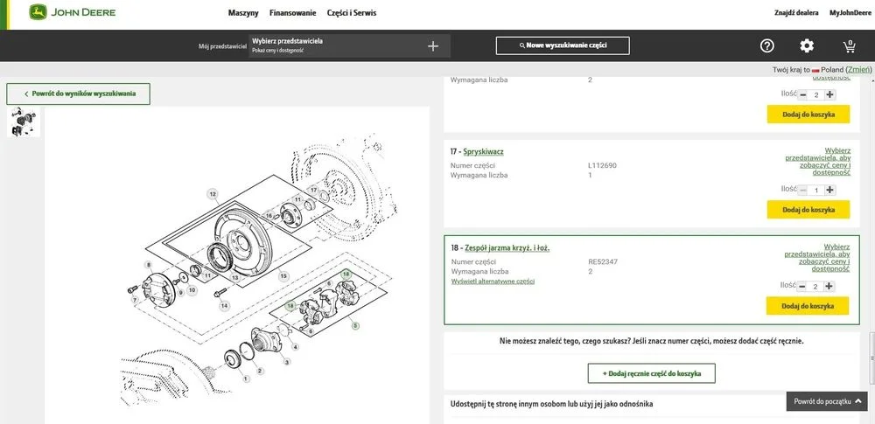Select callout 13 in the diagram
The image size is (875, 424).
point(234,277)
